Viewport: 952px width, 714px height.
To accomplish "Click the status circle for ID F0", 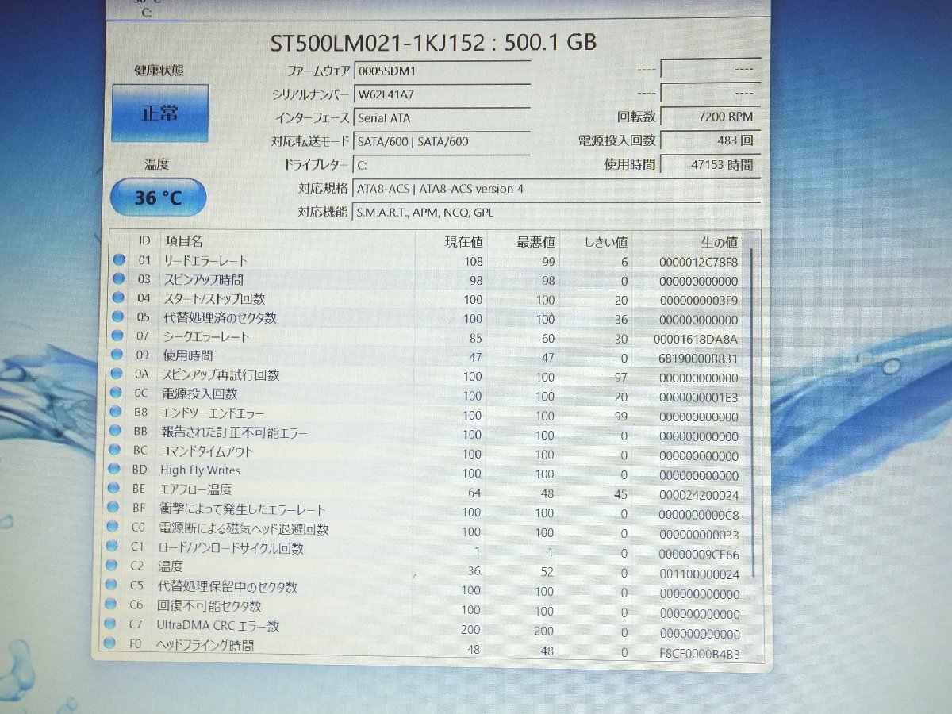I will 111,643.
